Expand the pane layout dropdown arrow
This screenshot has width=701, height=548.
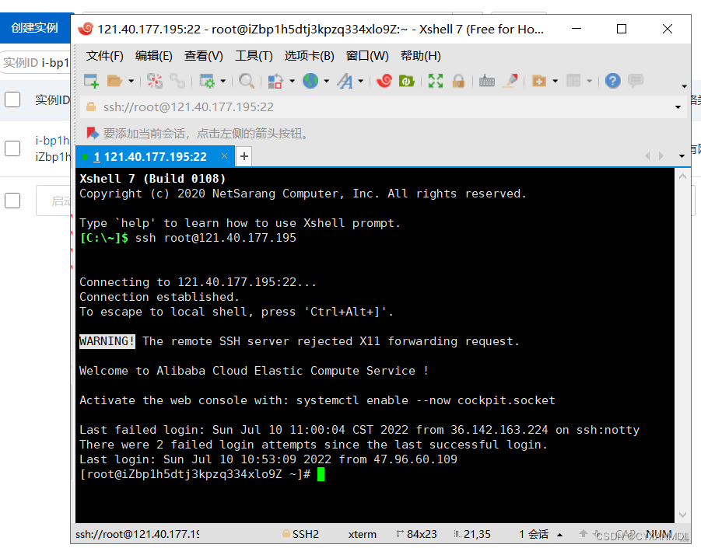click(590, 82)
